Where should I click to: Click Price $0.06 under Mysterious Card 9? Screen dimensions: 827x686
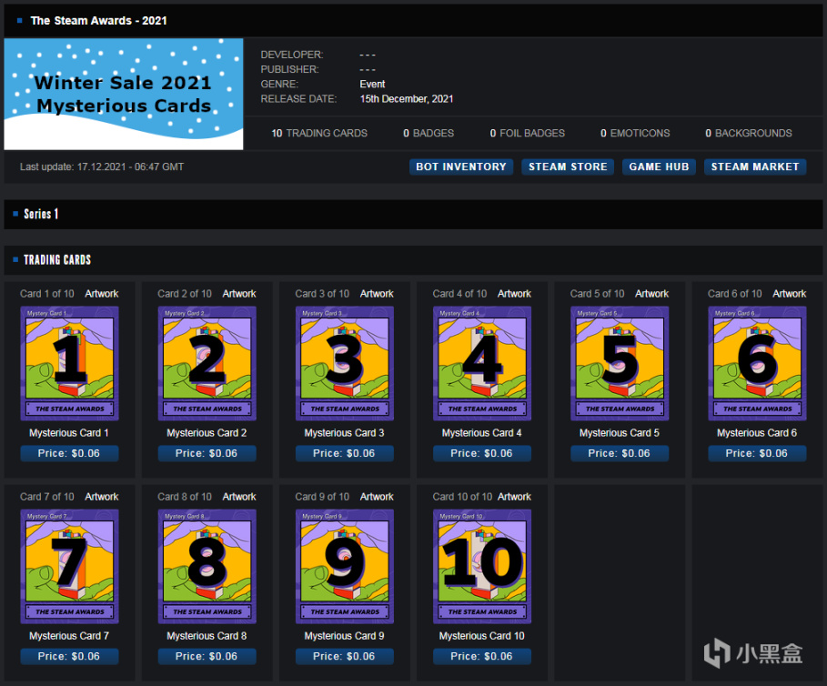(x=345, y=657)
